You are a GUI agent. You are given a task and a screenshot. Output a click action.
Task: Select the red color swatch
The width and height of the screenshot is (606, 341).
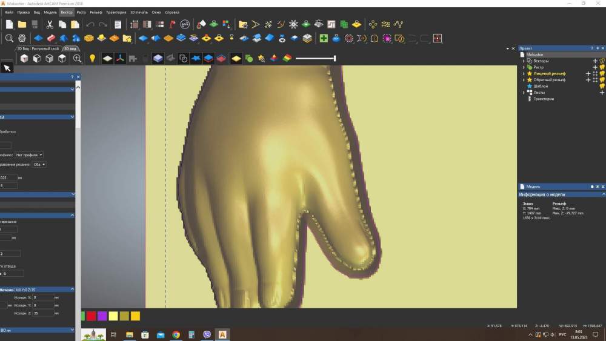91,316
